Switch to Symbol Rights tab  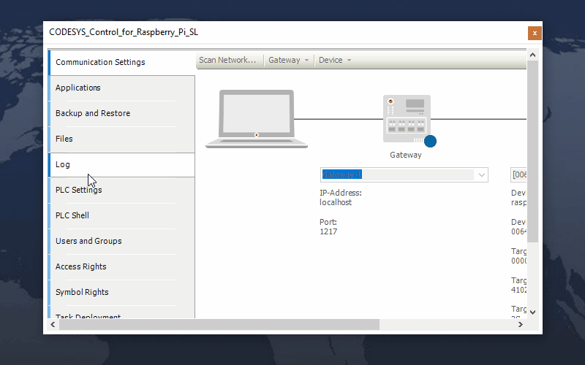click(x=82, y=292)
